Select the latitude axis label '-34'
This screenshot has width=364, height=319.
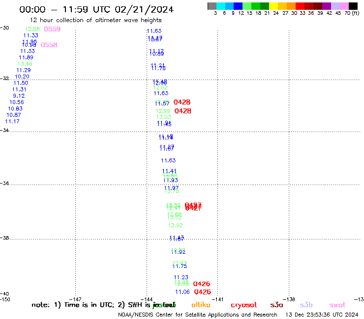pyautogui.click(x=4, y=131)
